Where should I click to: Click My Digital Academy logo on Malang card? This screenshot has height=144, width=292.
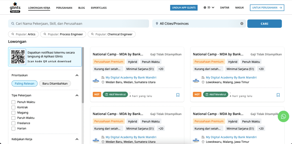coord(196,81)
